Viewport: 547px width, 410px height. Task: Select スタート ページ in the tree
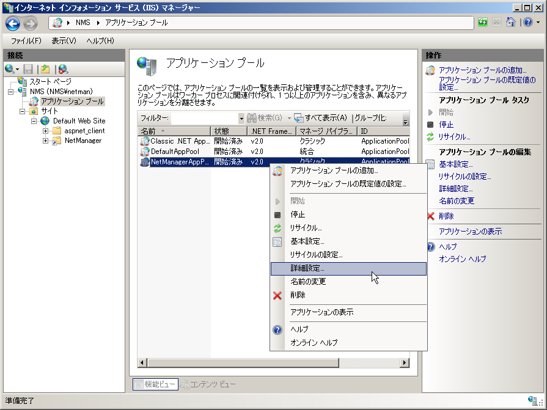(x=50, y=82)
